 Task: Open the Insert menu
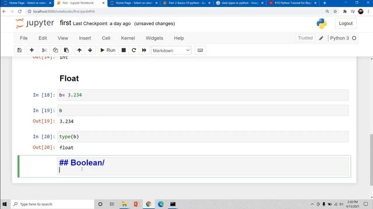click(85, 38)
